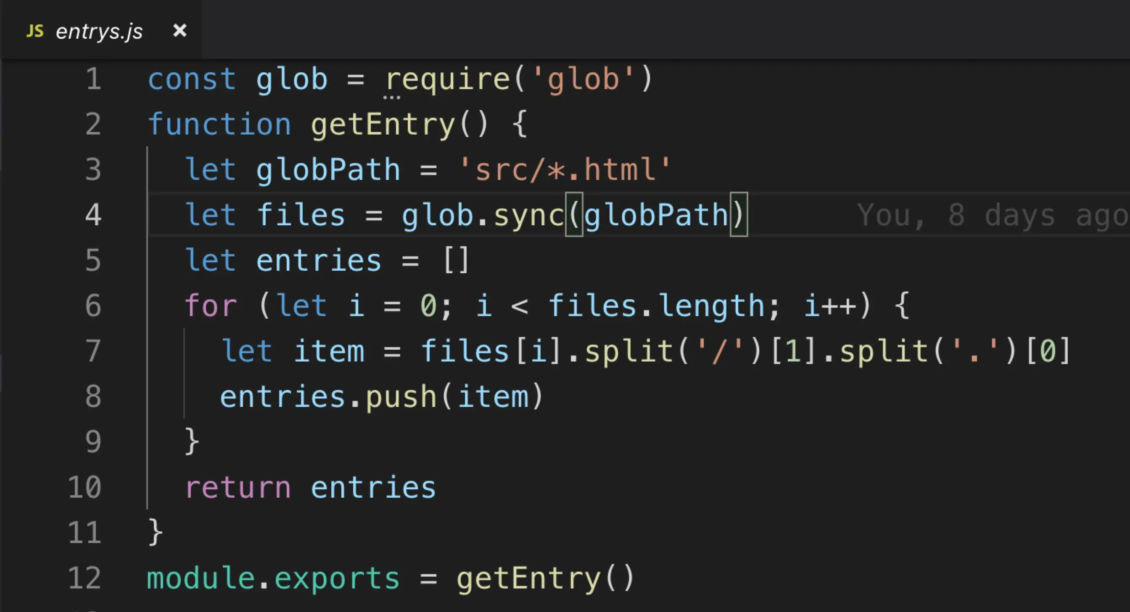
Task: Click line number 12 in gutter
Action: [85, 578]
